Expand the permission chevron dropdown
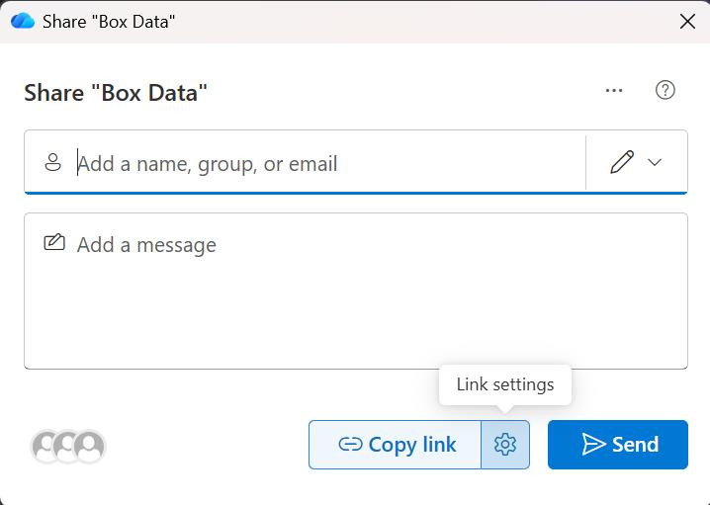This screenshot has width=710, height=505. 655,162
